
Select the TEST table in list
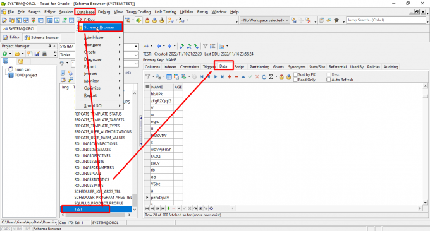[x=96, y=209]
